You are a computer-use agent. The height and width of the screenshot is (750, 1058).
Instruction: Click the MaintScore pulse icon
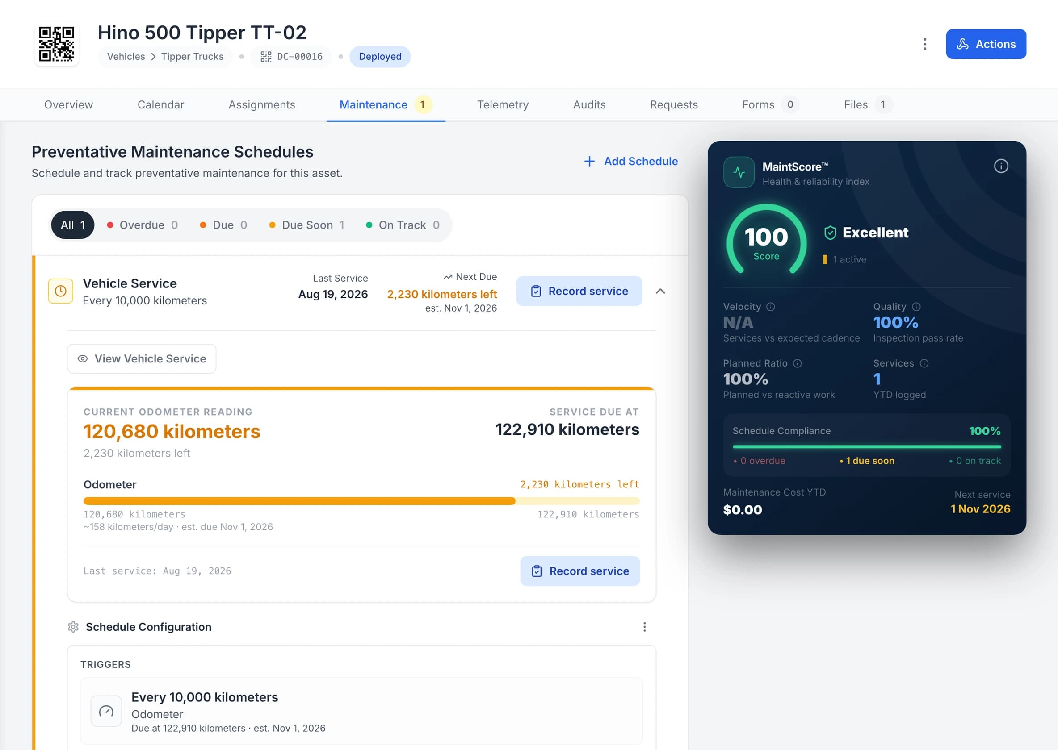739,172
